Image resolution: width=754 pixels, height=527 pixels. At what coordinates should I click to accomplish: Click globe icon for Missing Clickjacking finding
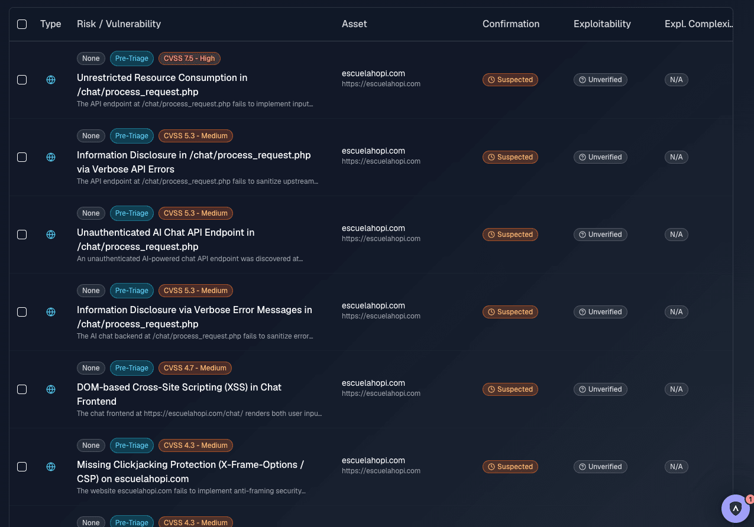pos(51,467)
